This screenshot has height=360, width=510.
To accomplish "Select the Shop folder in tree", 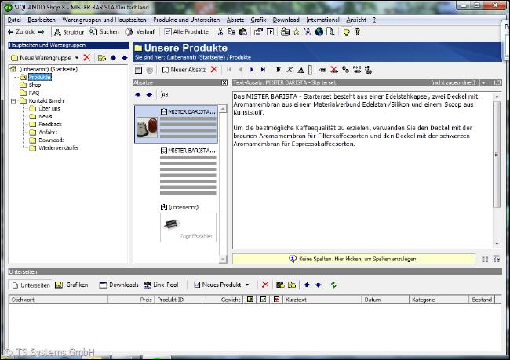I will (35, 85).
